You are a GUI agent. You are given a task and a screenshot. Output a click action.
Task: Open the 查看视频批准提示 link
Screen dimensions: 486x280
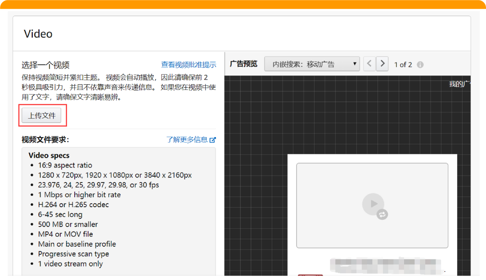click(x=189, y=64)
